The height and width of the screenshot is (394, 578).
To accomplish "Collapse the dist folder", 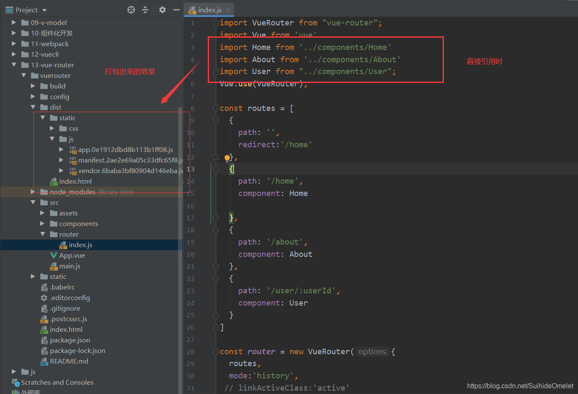I will click(x=33, y=107).
